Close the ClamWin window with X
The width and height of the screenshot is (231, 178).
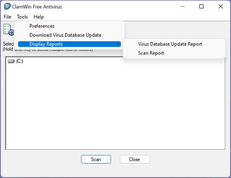point(221,6)
